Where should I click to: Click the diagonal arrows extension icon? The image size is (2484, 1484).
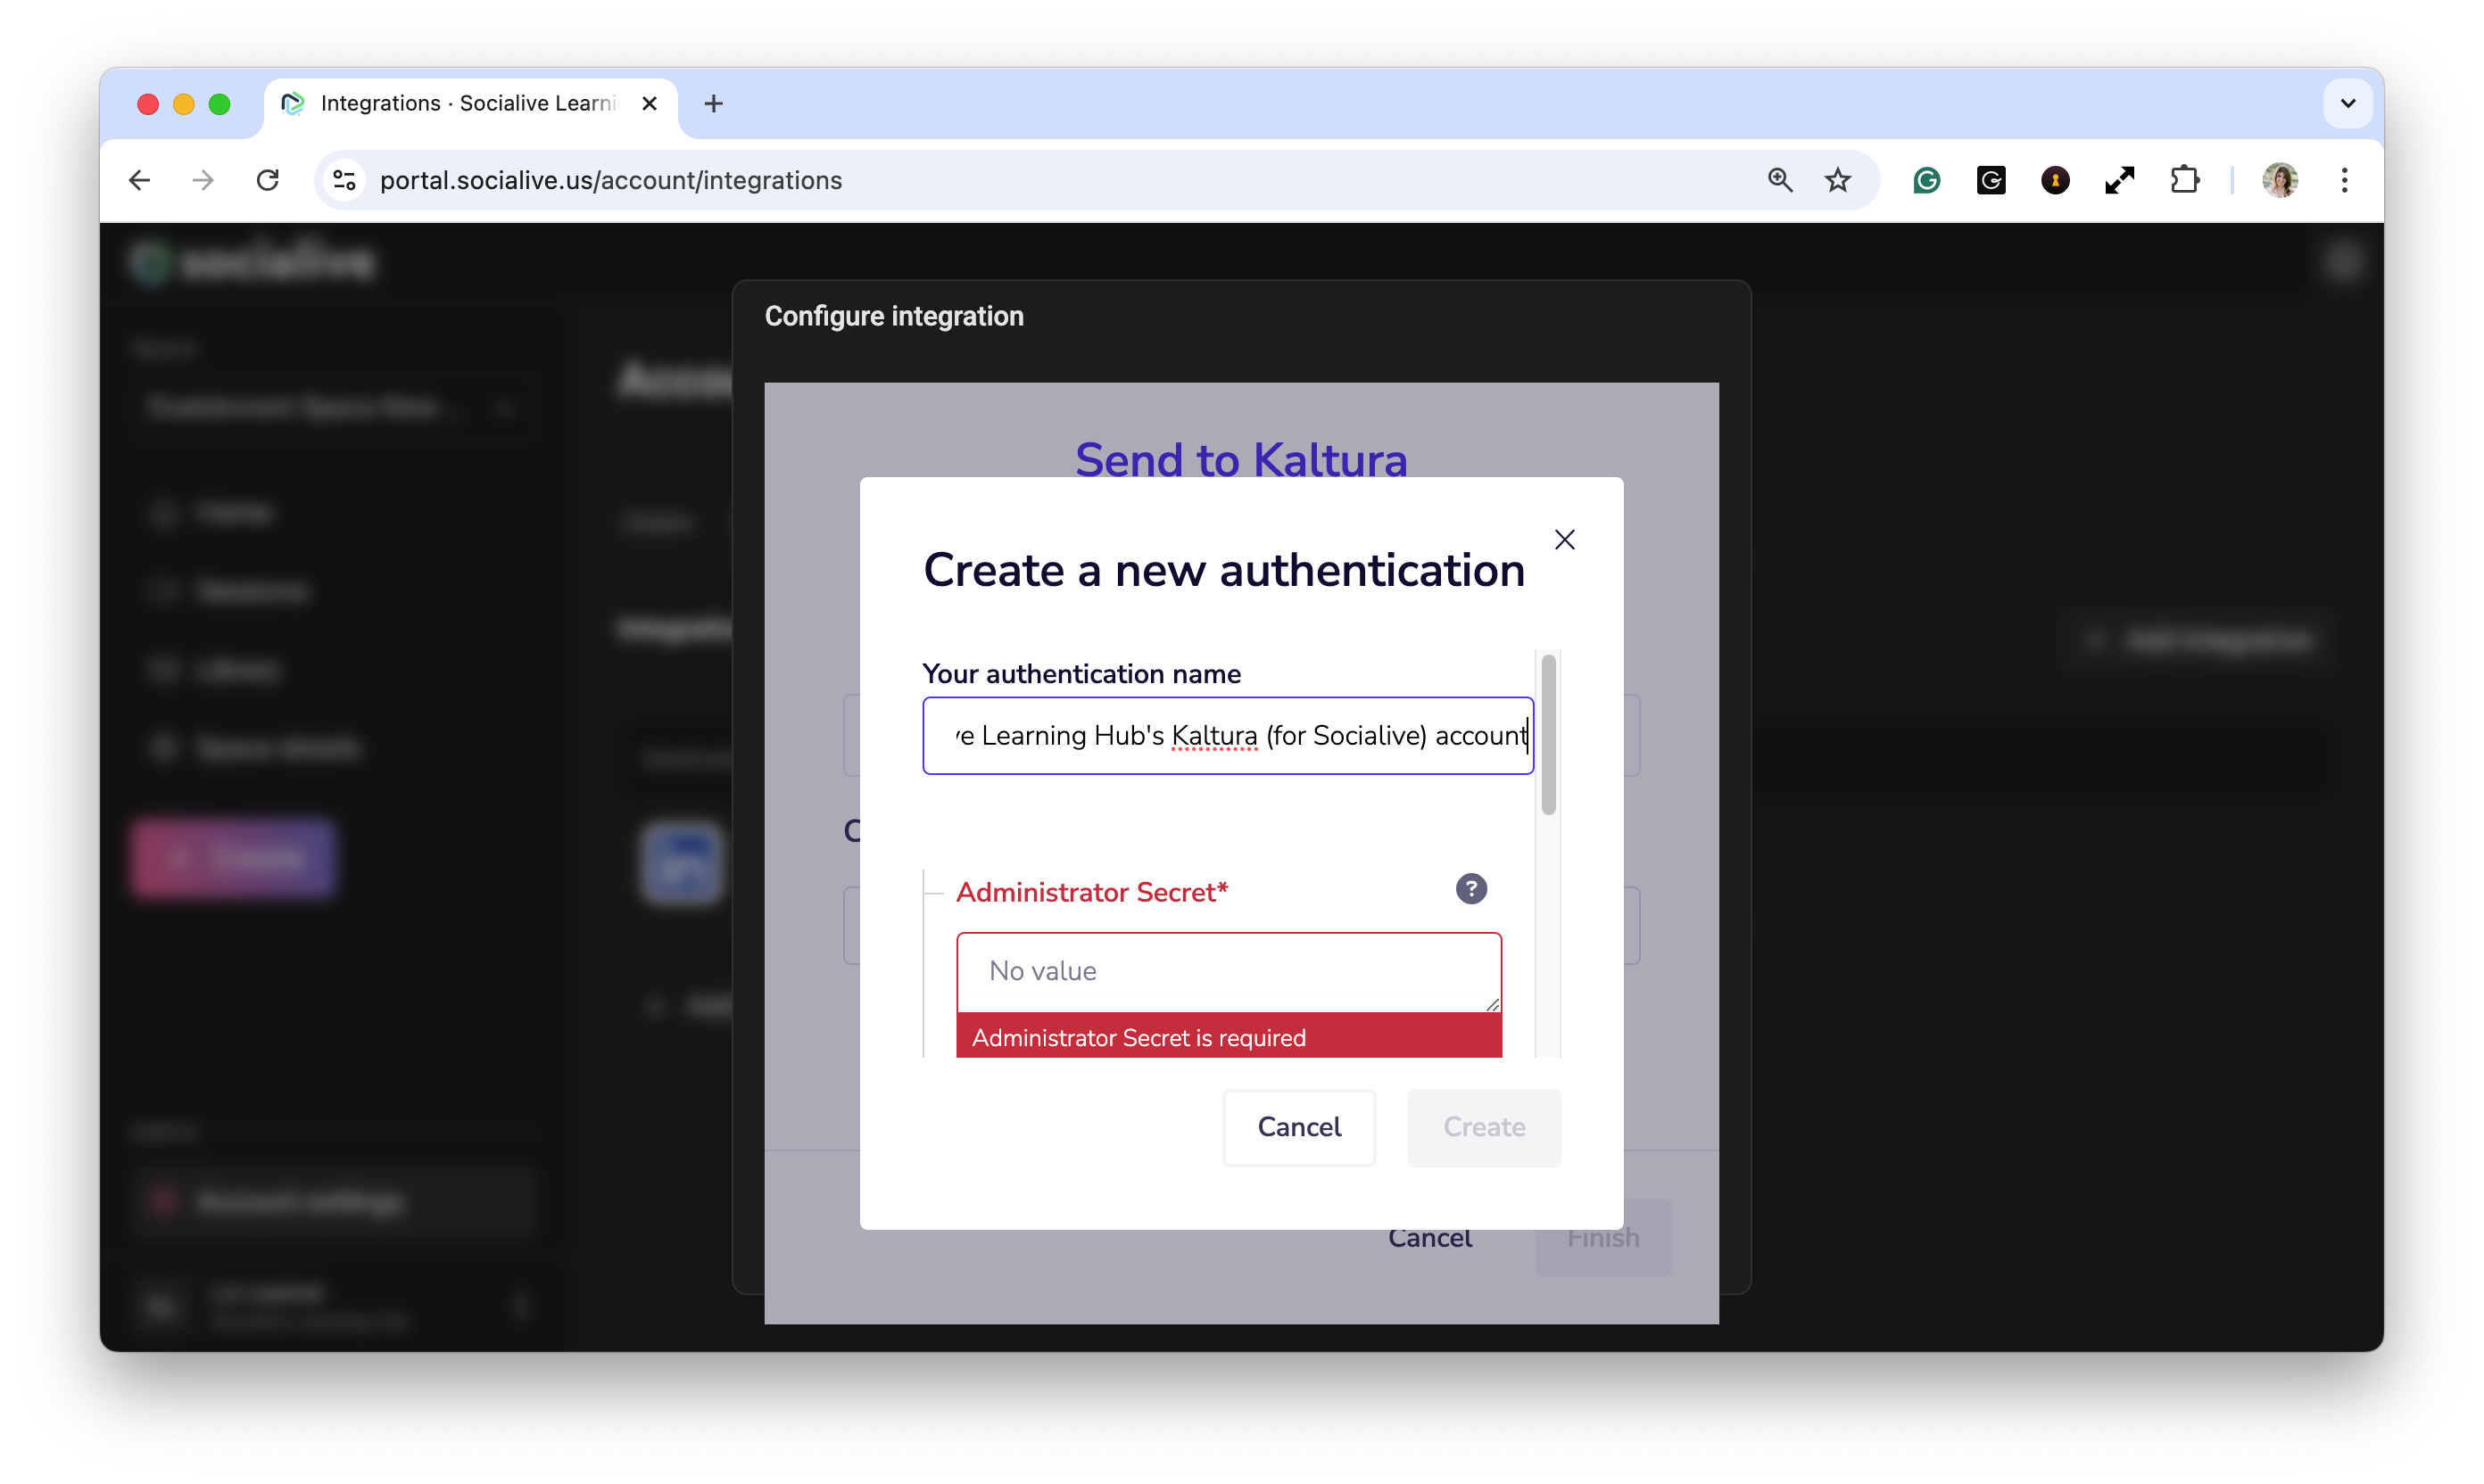tap(2120, 181)
